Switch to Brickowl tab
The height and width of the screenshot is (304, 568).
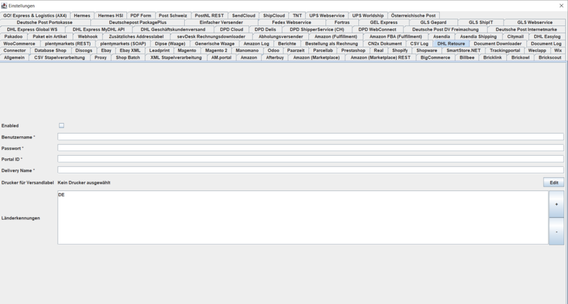pyautogui.click(x=520, y=58)
